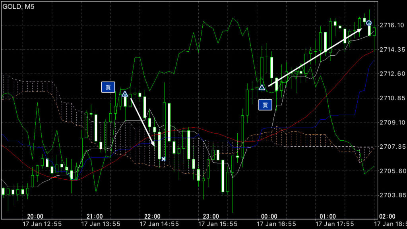Click price level 2707.35 on axis

click(391, 147)
